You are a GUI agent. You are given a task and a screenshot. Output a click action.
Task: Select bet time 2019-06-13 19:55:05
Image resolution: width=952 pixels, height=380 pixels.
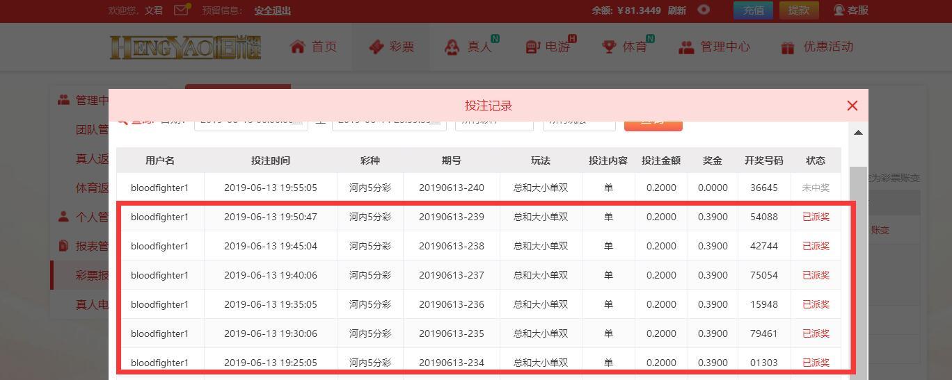tap(271, 188)
